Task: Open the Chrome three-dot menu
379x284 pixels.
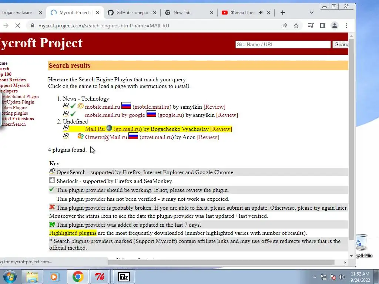Action: click(x=346, y=26)
